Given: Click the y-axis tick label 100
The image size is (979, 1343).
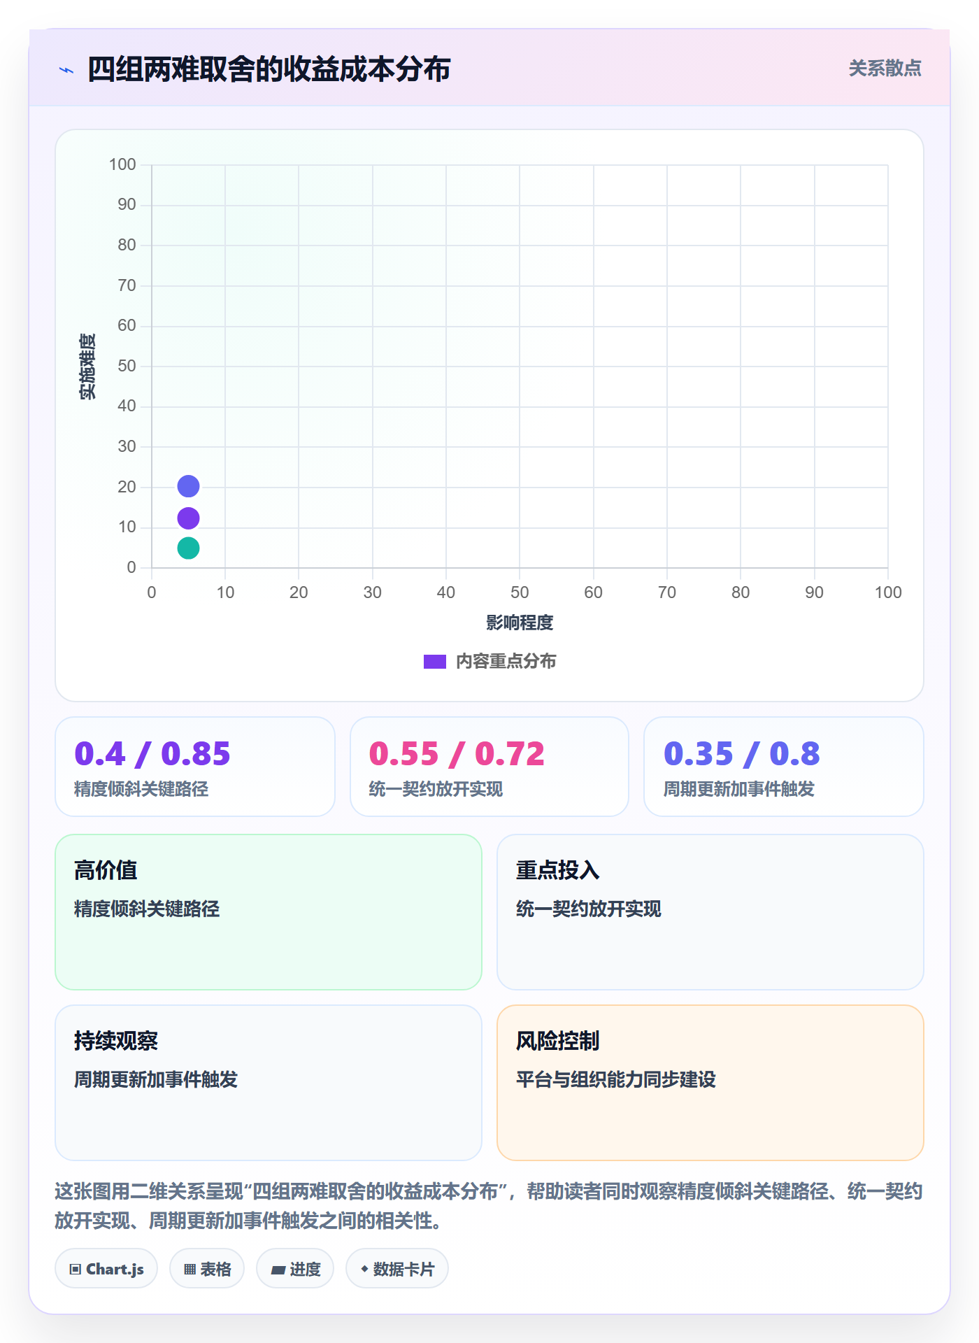Looking at the screenshot, I should tap(122, 165).
